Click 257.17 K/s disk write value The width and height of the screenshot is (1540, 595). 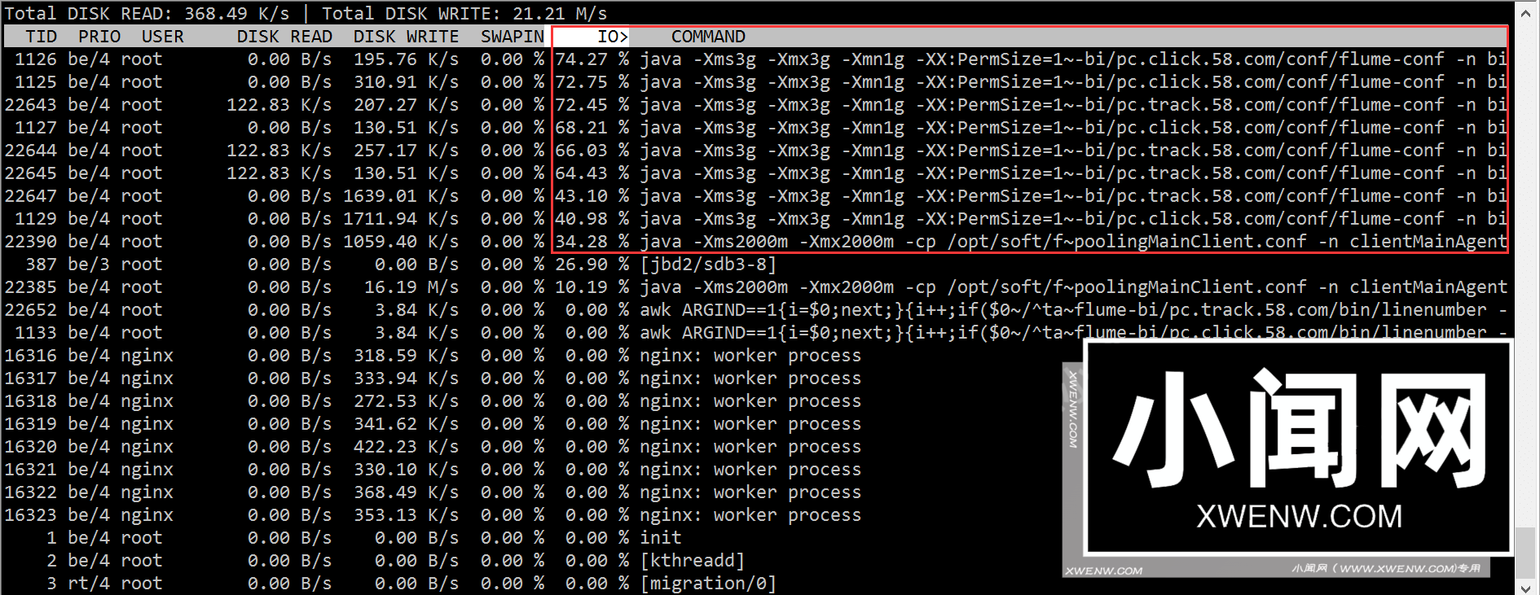point(407,151)
